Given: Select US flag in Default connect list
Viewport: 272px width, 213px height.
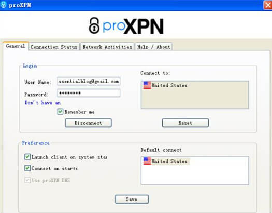Looking at the screenshot, I should tap(147, 161).
